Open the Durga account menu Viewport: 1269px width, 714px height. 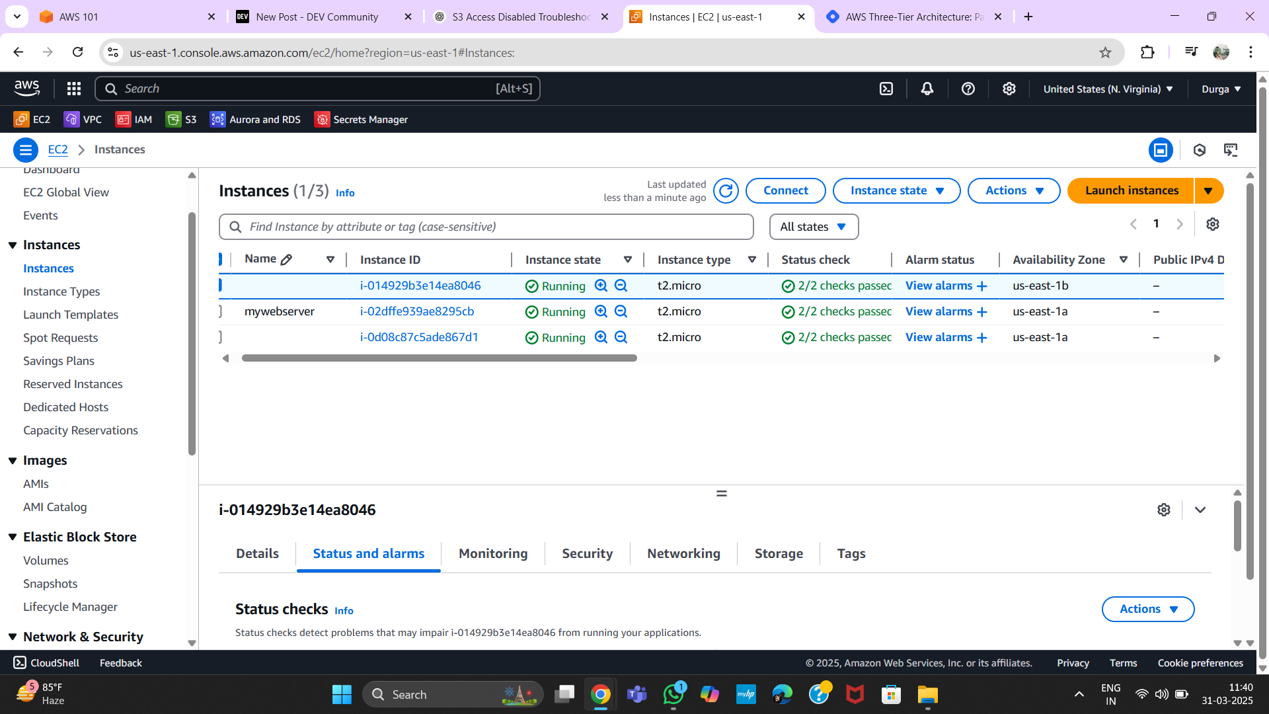[1221, 89]
